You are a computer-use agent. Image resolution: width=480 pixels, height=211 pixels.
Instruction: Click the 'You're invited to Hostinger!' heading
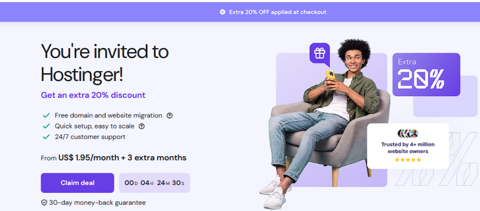point(104,63)
